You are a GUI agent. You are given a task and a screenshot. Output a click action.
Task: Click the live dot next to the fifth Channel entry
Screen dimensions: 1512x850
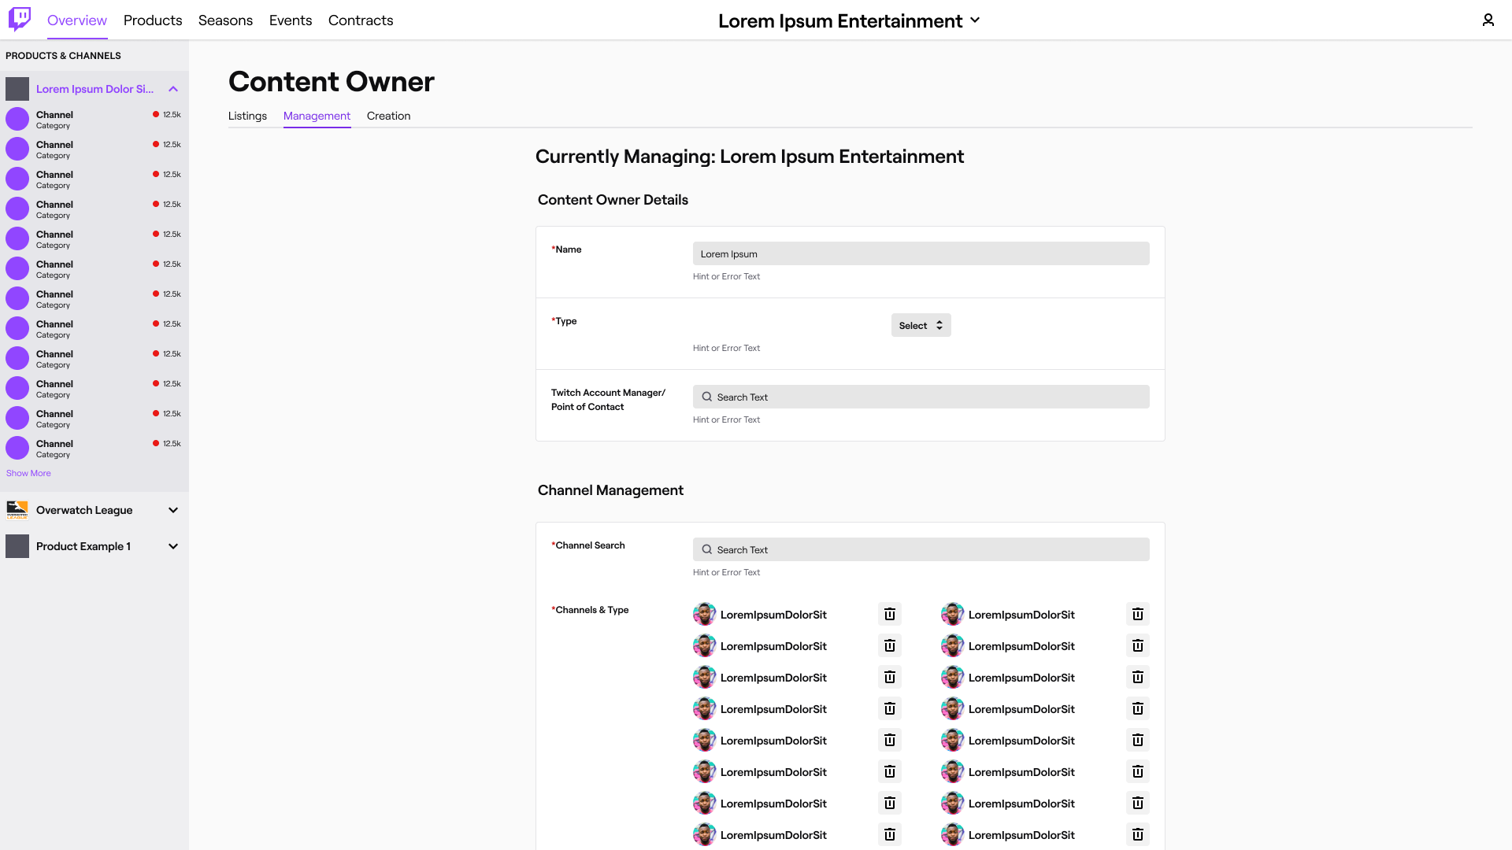tap(155, 234)
